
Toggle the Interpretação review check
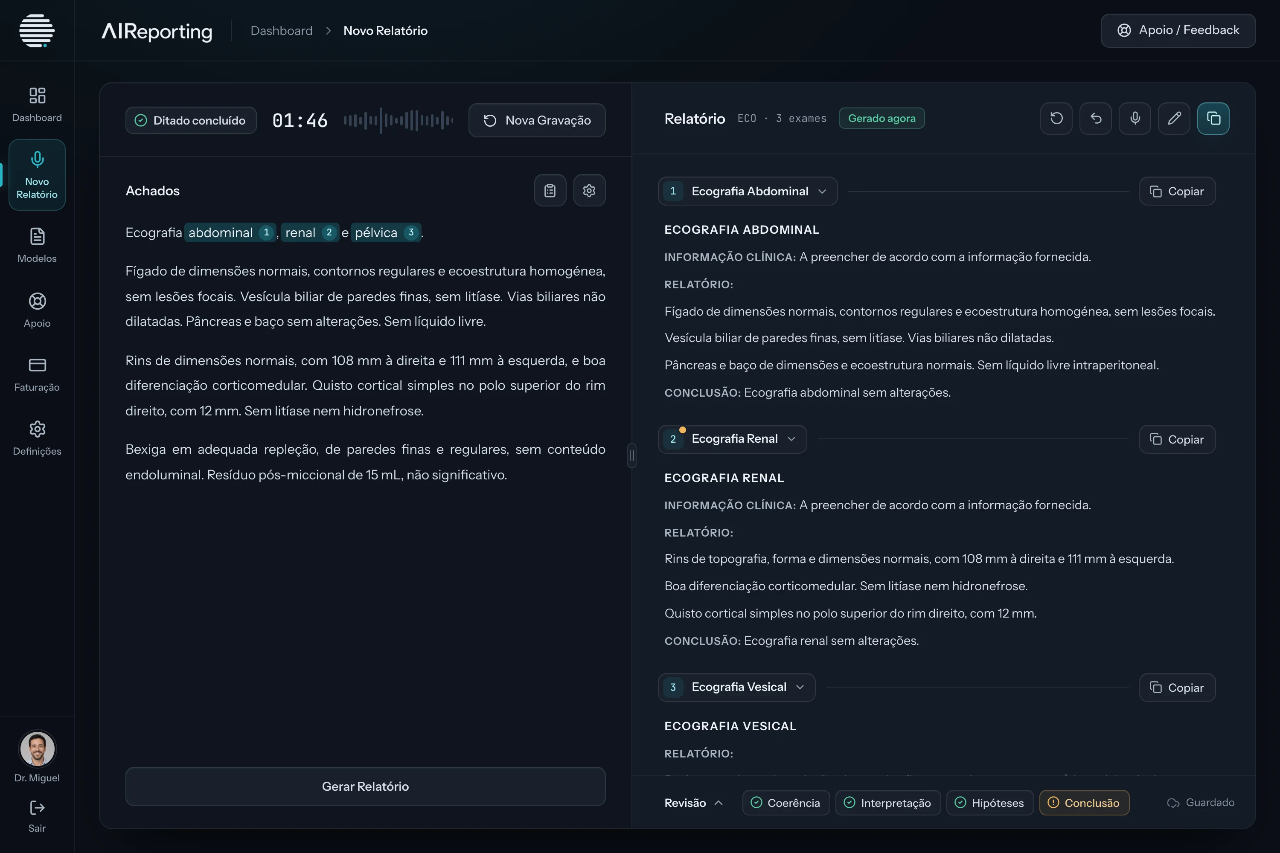point(887,803)
